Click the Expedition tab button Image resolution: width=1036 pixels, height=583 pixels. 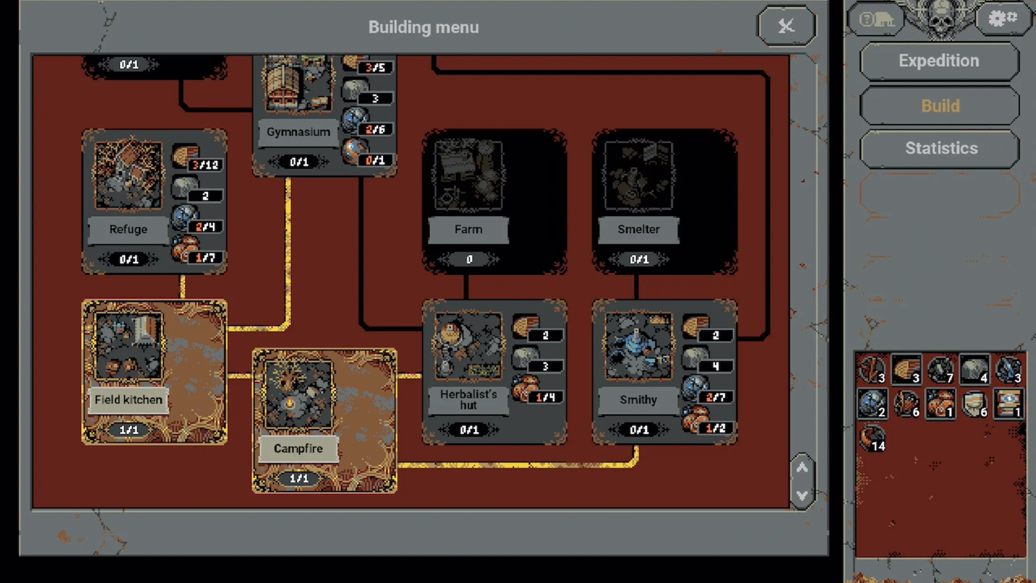coord(940,61)
